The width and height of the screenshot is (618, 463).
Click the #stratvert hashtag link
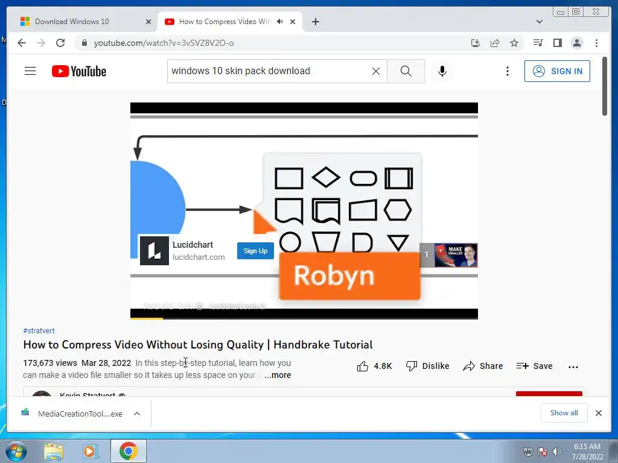coord(39,331)
